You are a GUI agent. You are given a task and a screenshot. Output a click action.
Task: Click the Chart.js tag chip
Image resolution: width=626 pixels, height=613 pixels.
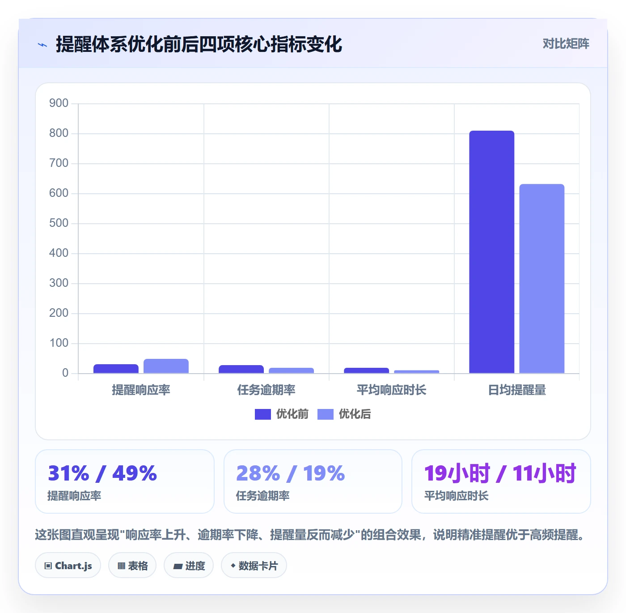pos(68,565)
